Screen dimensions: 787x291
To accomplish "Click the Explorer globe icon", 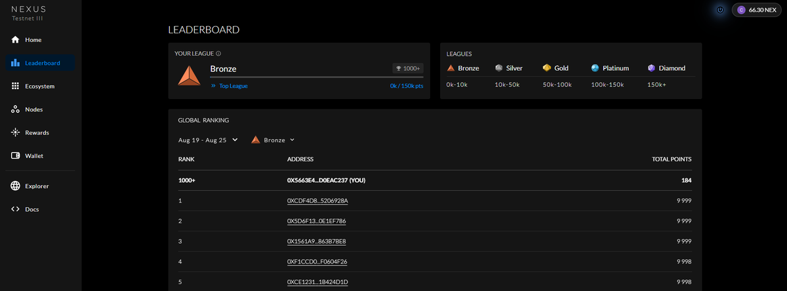I will 15,186.
